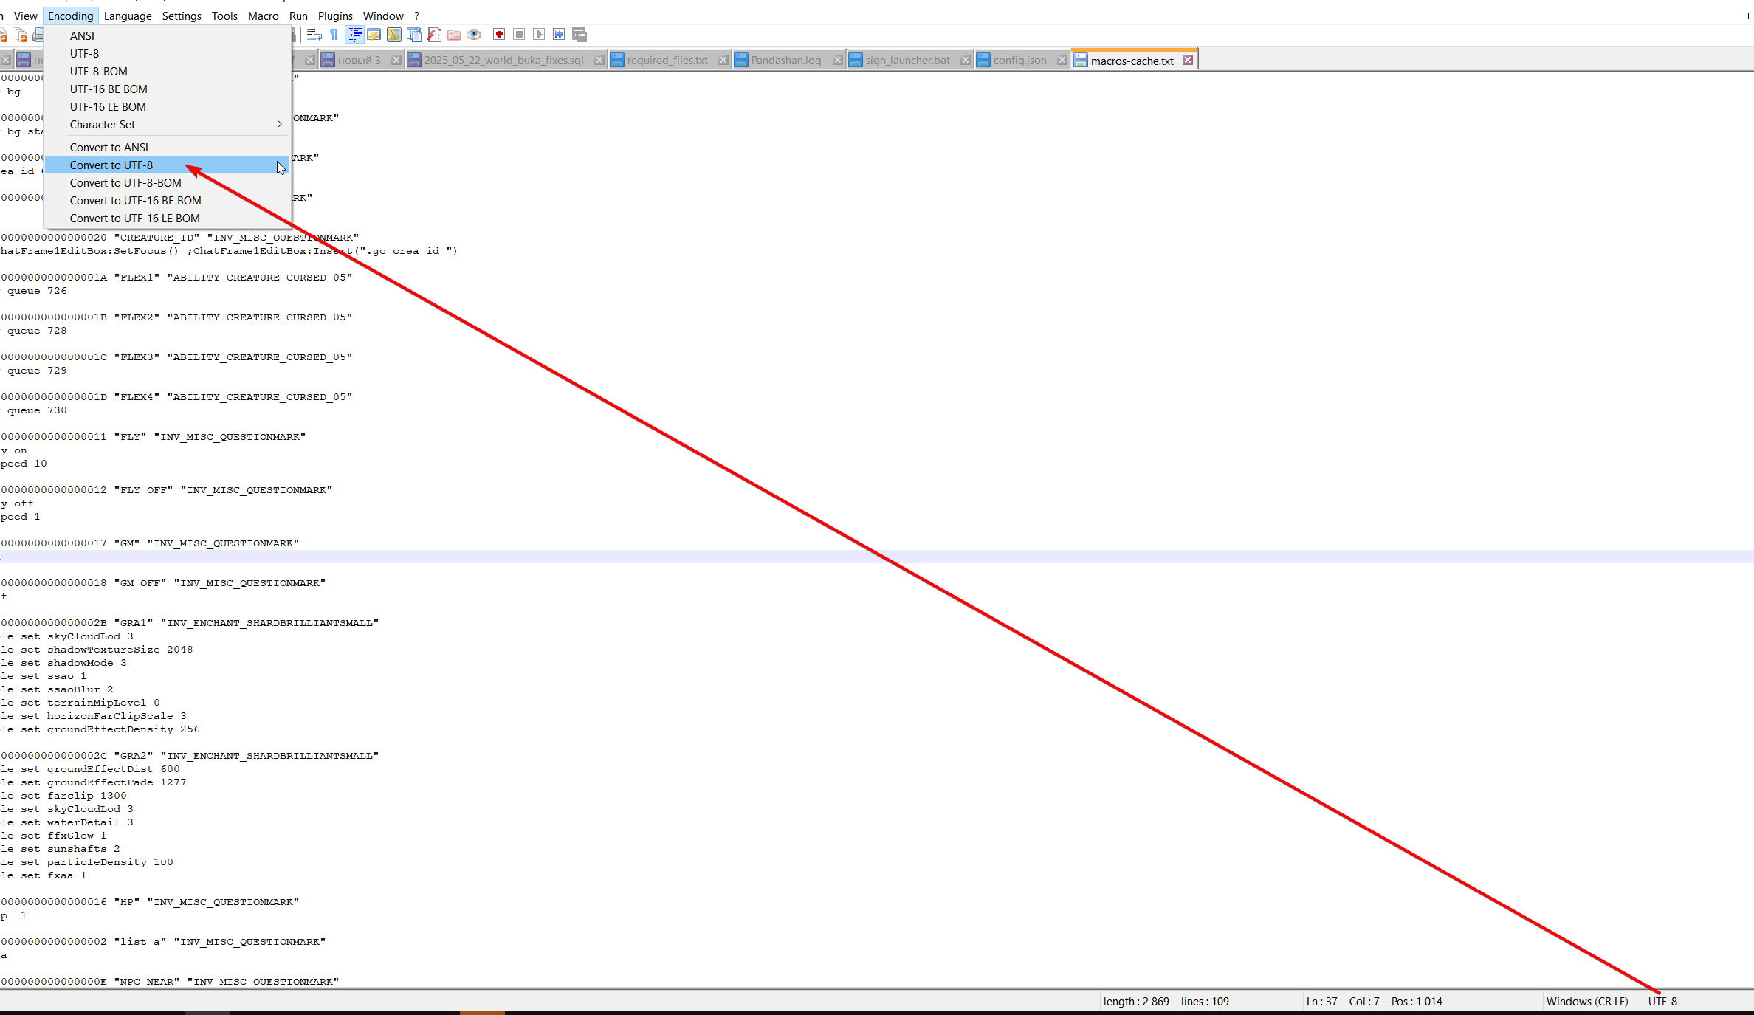Select Convert to UTF-8
The height and width of the screenshot is (1015, 1754).
point(168,165)
